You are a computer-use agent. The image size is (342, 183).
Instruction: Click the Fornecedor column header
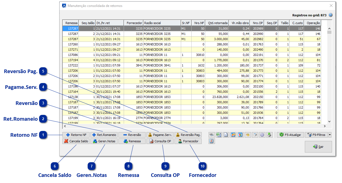[133, 23]
